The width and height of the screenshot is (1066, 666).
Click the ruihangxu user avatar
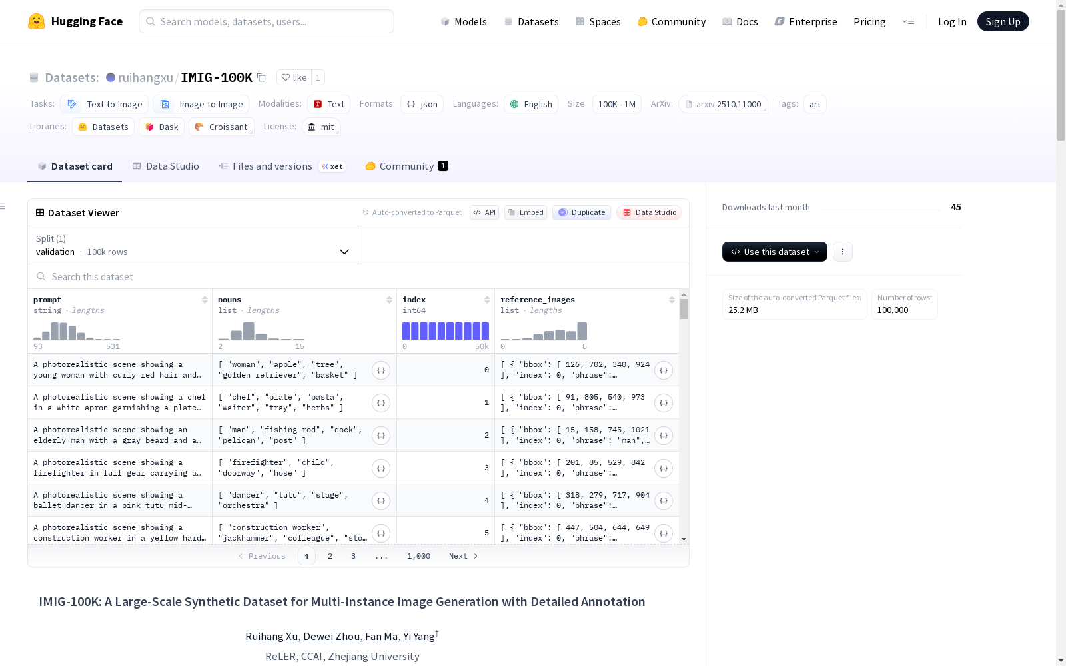pos(111,77)
